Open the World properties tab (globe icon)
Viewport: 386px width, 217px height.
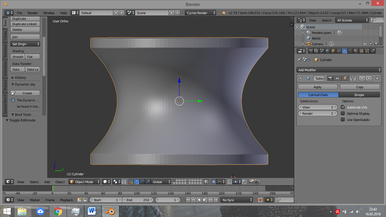tap(328, 51)
